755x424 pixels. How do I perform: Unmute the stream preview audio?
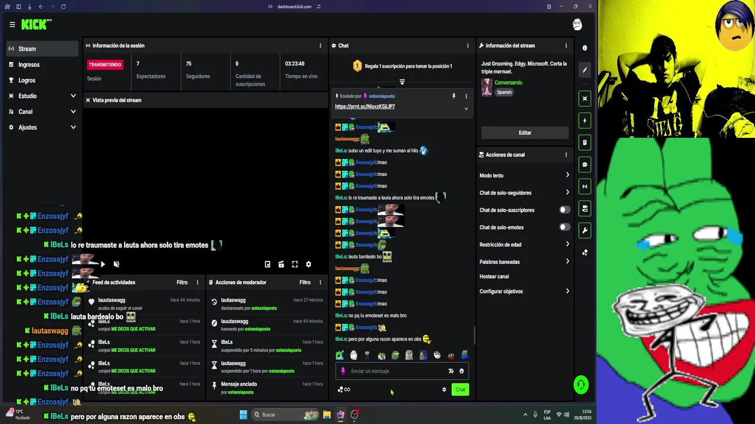pos(116,264)
